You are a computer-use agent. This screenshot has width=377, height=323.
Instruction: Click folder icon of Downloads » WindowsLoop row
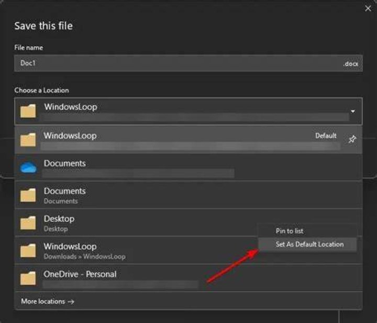tap(28, 251)
